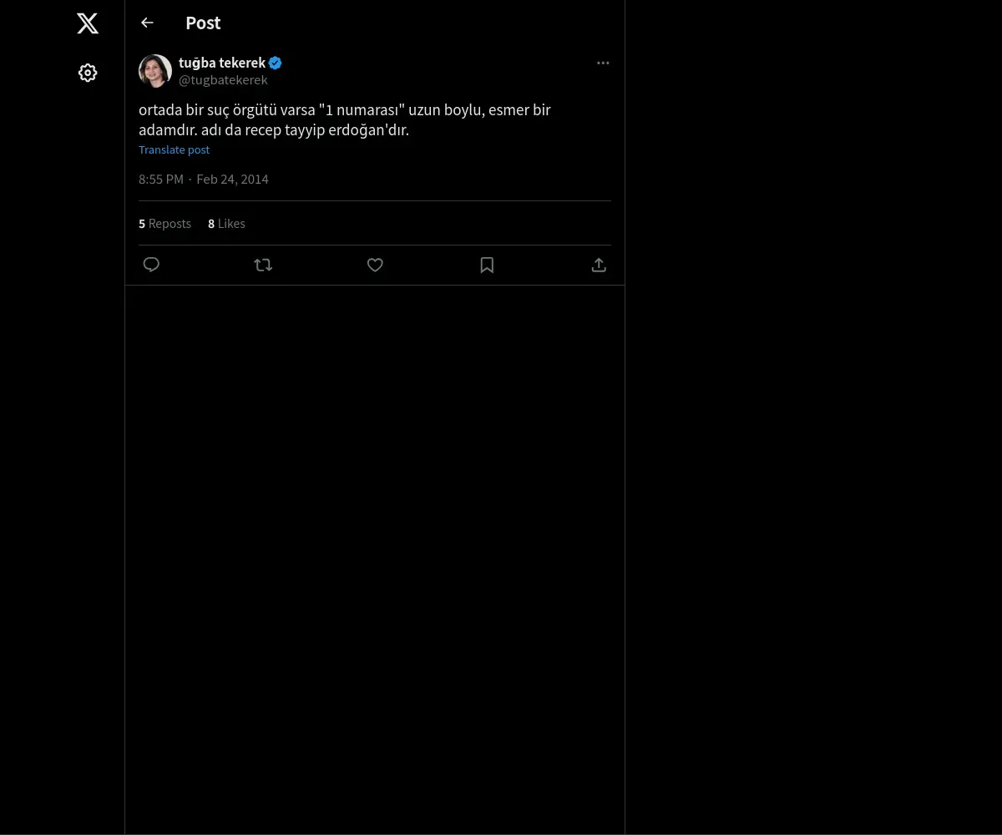
Task: Reply to tuğba tekerek's post
Action: pos(151,265)
